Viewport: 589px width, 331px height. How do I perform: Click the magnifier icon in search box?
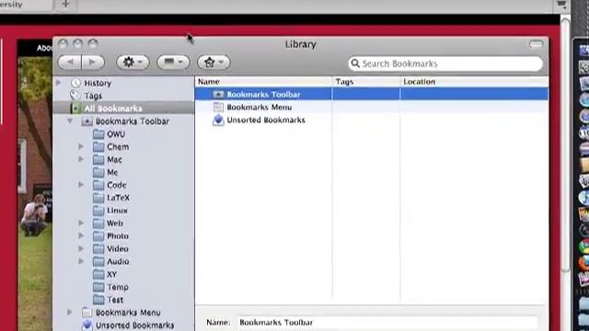355,63
